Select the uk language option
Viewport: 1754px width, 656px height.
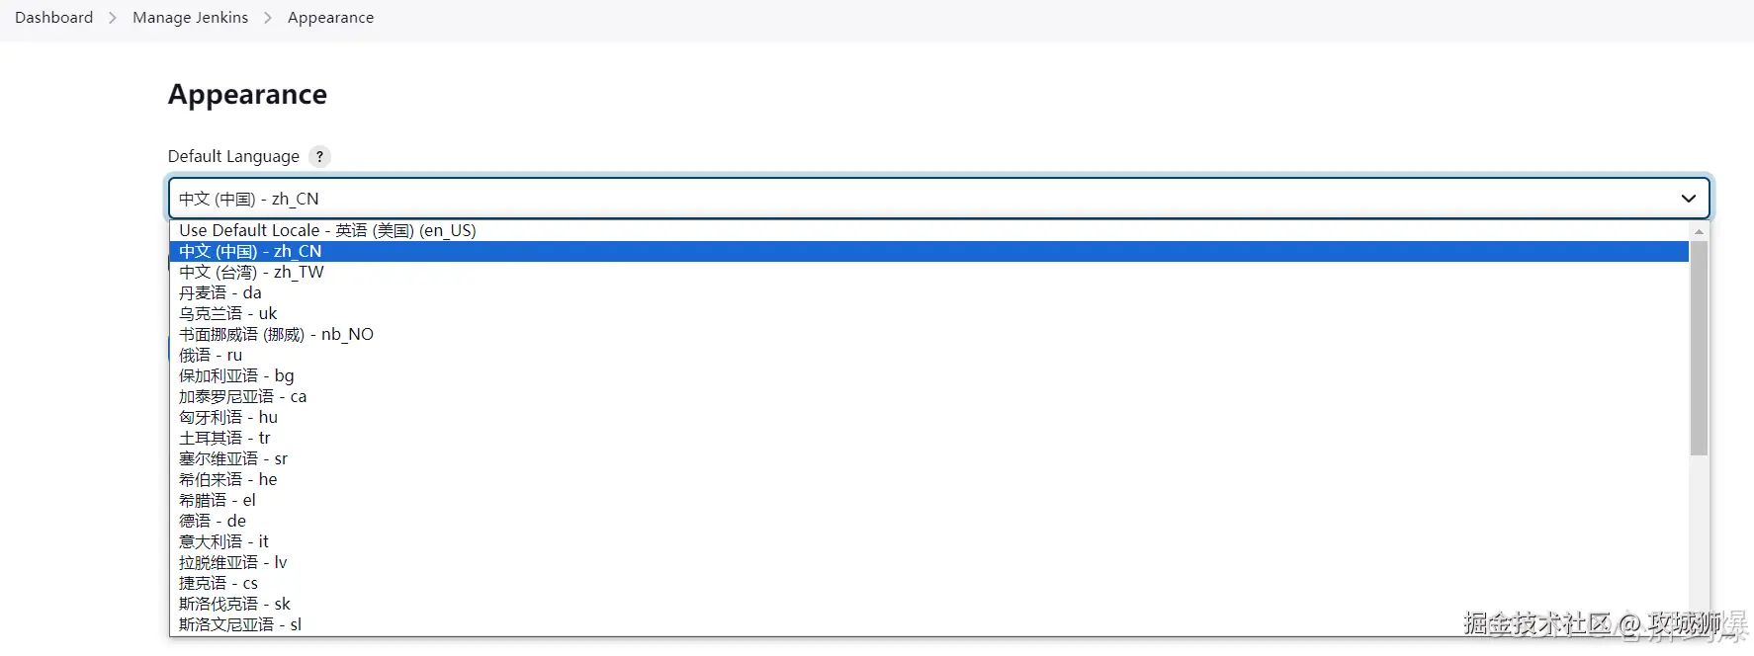coord(228,313)
